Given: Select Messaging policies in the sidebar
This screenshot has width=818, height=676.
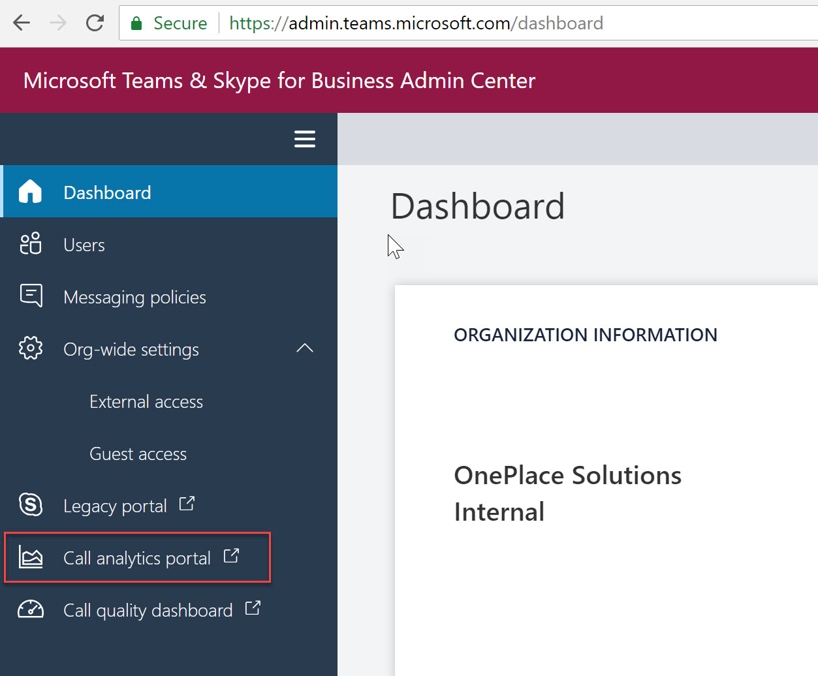Looking at the screenshot, I should (134, 298).
